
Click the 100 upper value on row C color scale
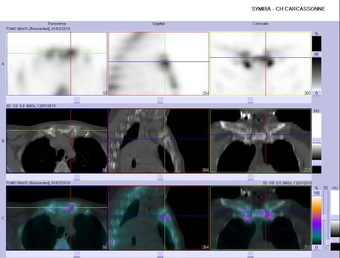tap(317, 193)
